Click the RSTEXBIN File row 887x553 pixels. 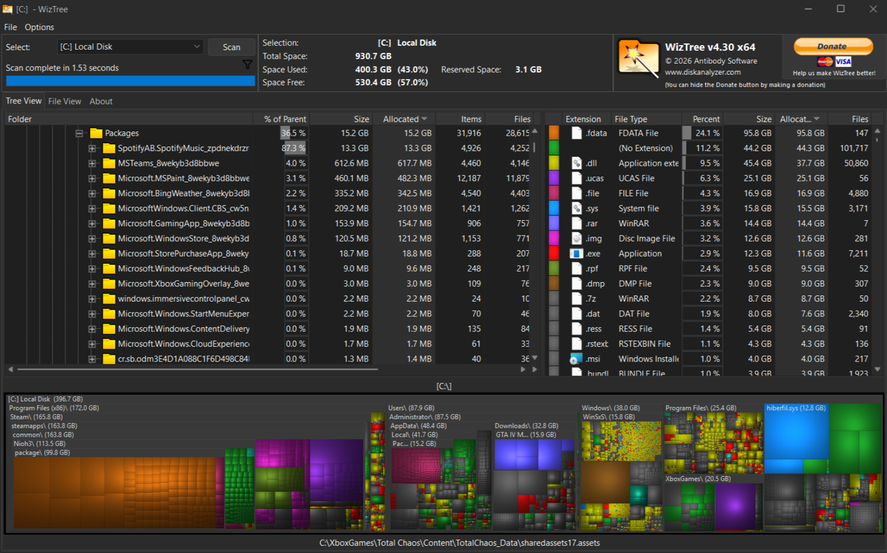point(710,344)
